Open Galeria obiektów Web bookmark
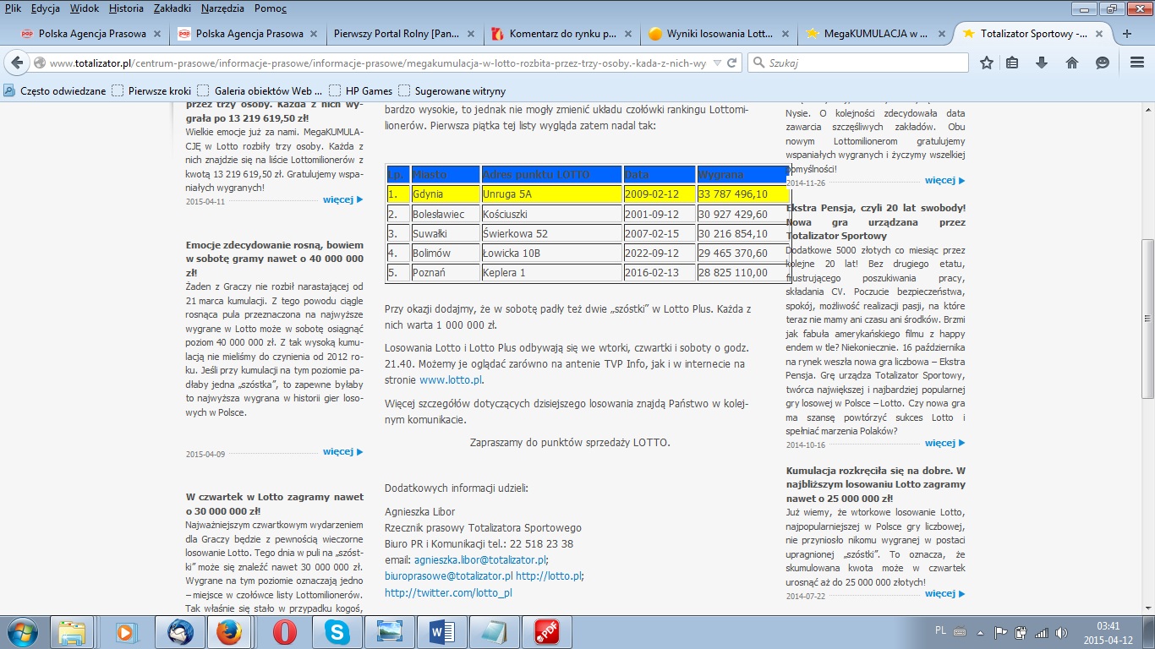Screen dimensions: 1155x649 tap(260, 91)
